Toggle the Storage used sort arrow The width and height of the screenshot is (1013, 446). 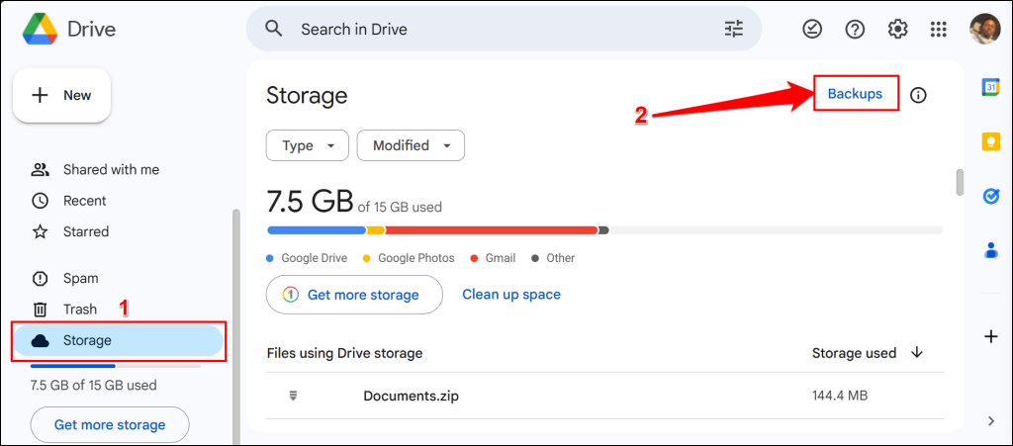tap(917, 353)
